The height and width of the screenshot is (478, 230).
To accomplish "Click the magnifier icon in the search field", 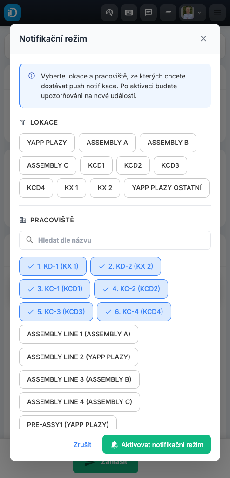I will pyautogui.click(x=29, y=240).
